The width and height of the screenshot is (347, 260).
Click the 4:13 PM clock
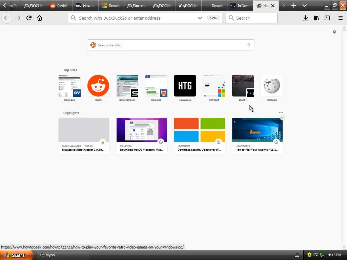click(334, 255)
